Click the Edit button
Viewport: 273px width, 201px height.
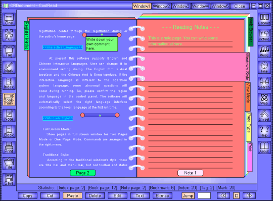(117, 195)
